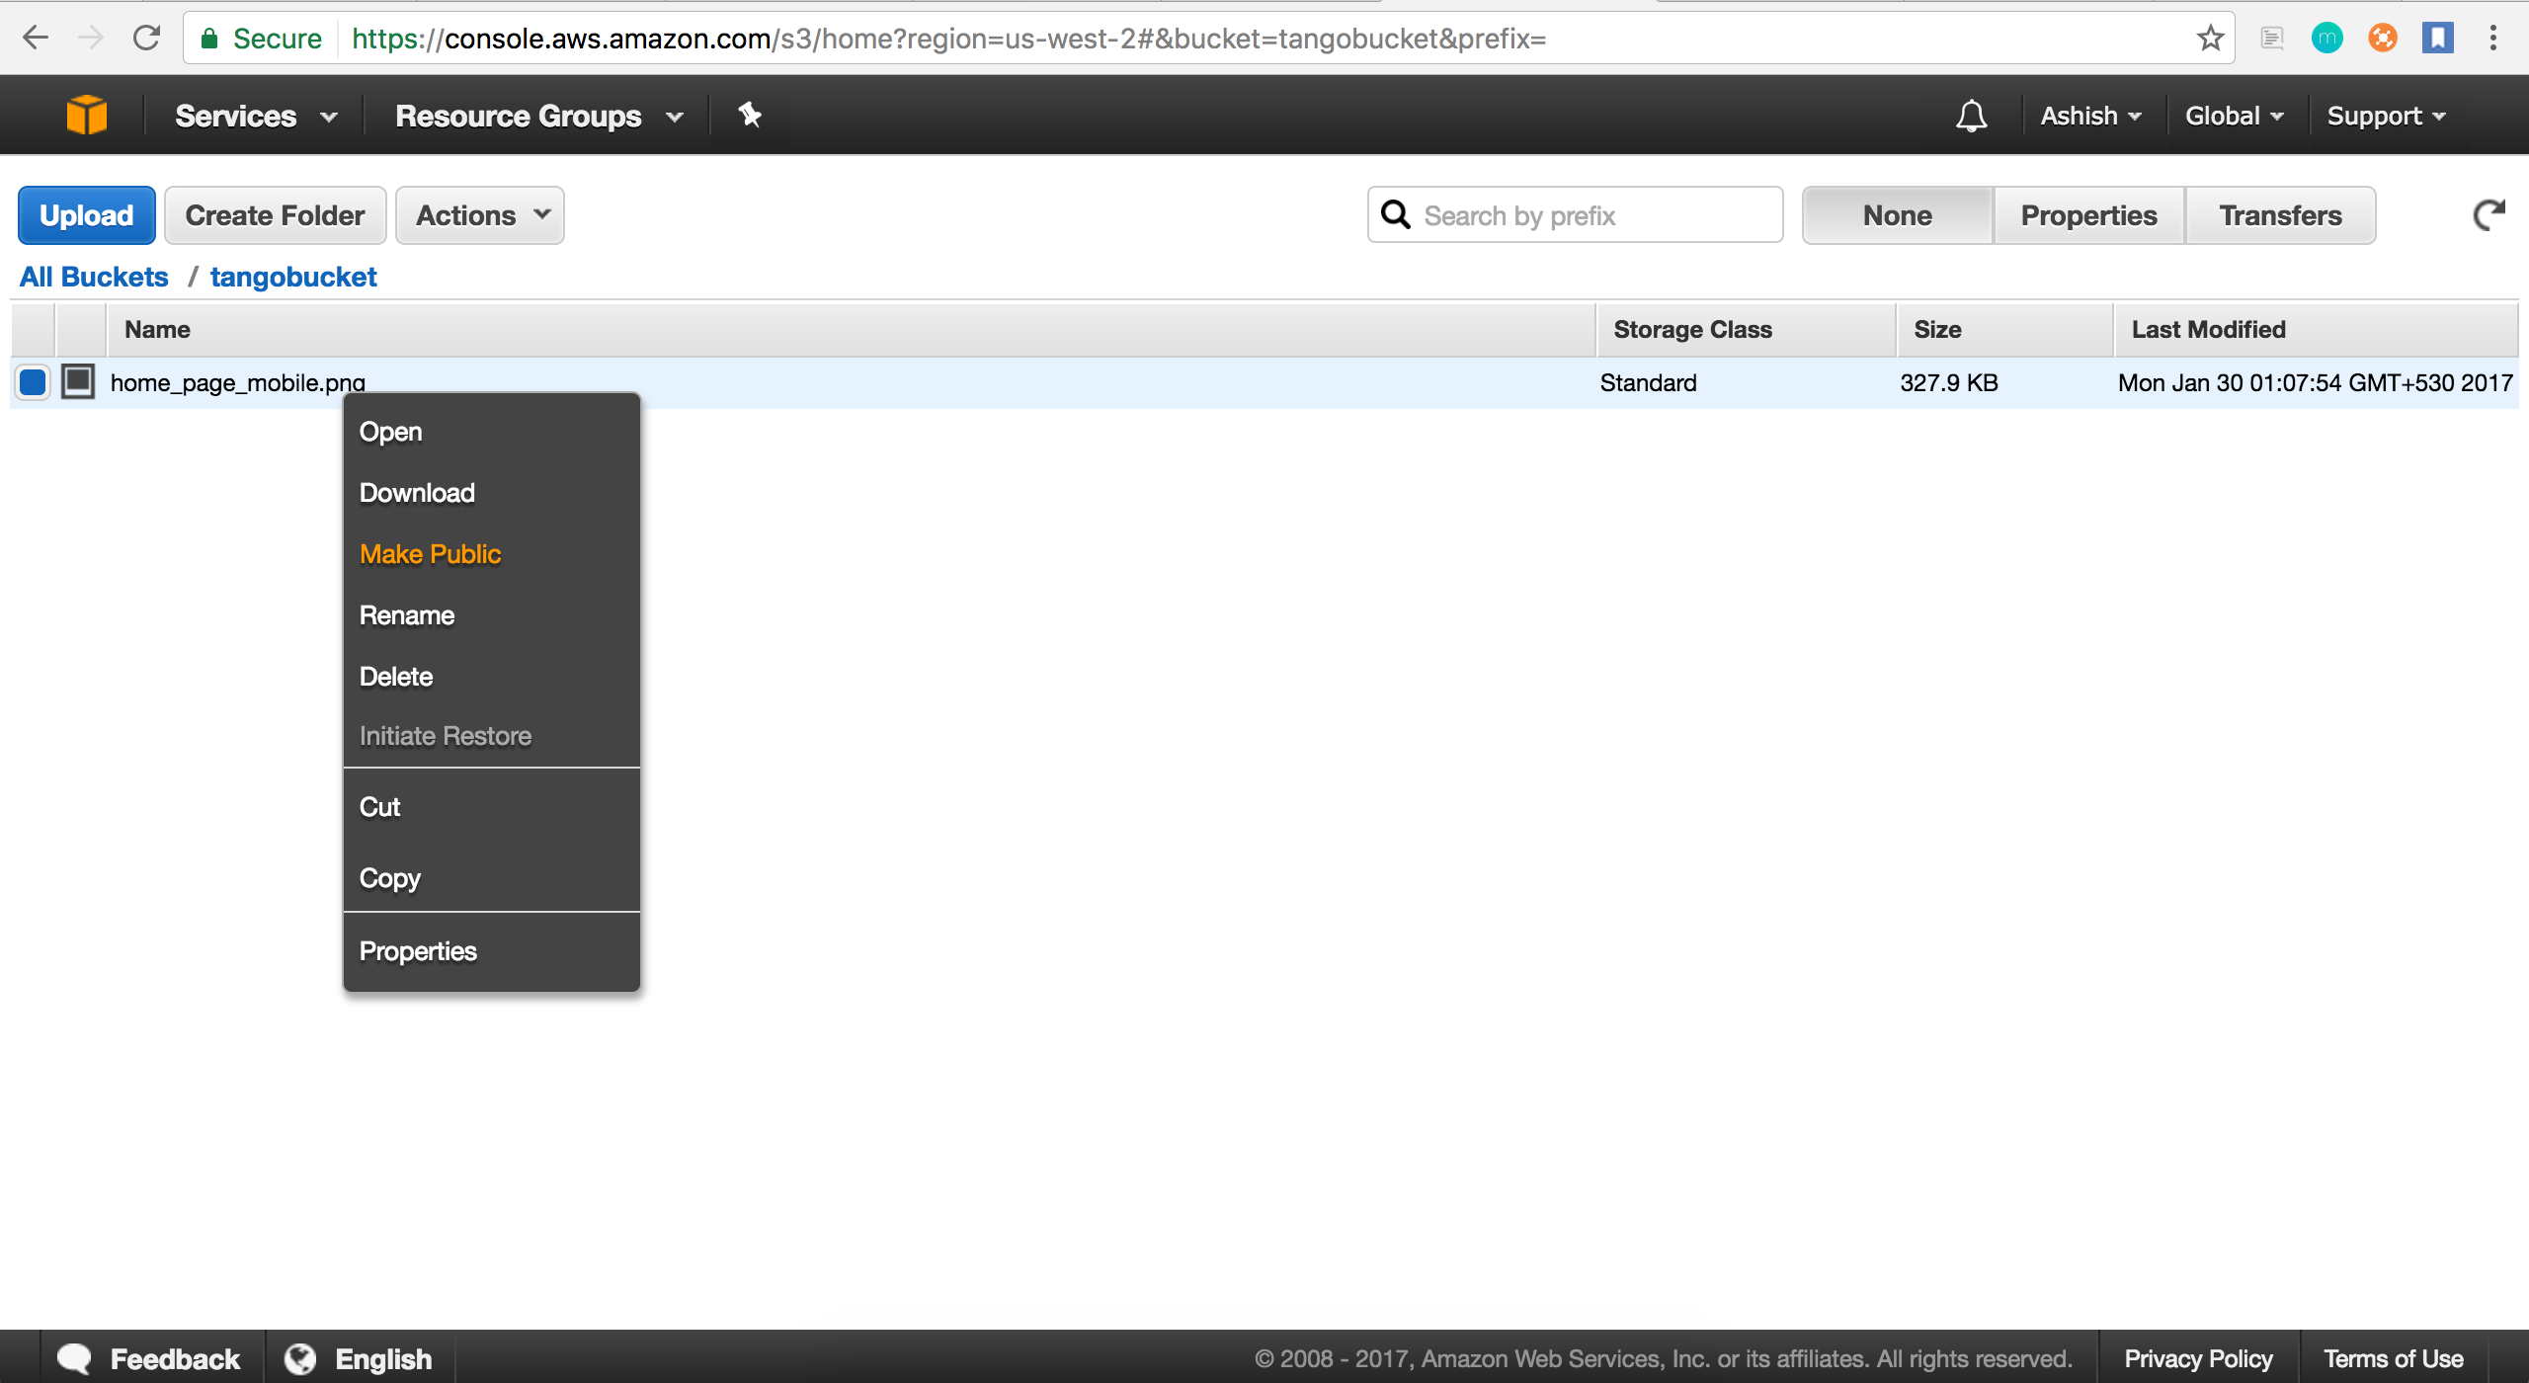Click the Feedback speech bubble icon

click(74, 1358)
